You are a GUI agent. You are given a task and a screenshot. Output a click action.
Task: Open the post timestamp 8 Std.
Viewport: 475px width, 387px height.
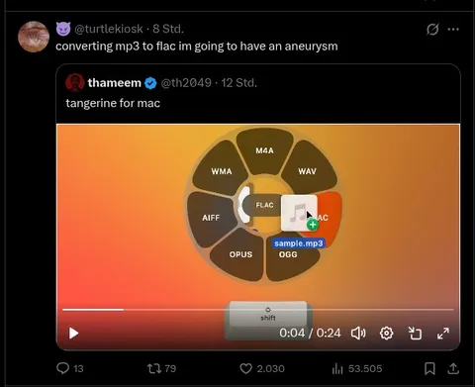coord(168,29)
